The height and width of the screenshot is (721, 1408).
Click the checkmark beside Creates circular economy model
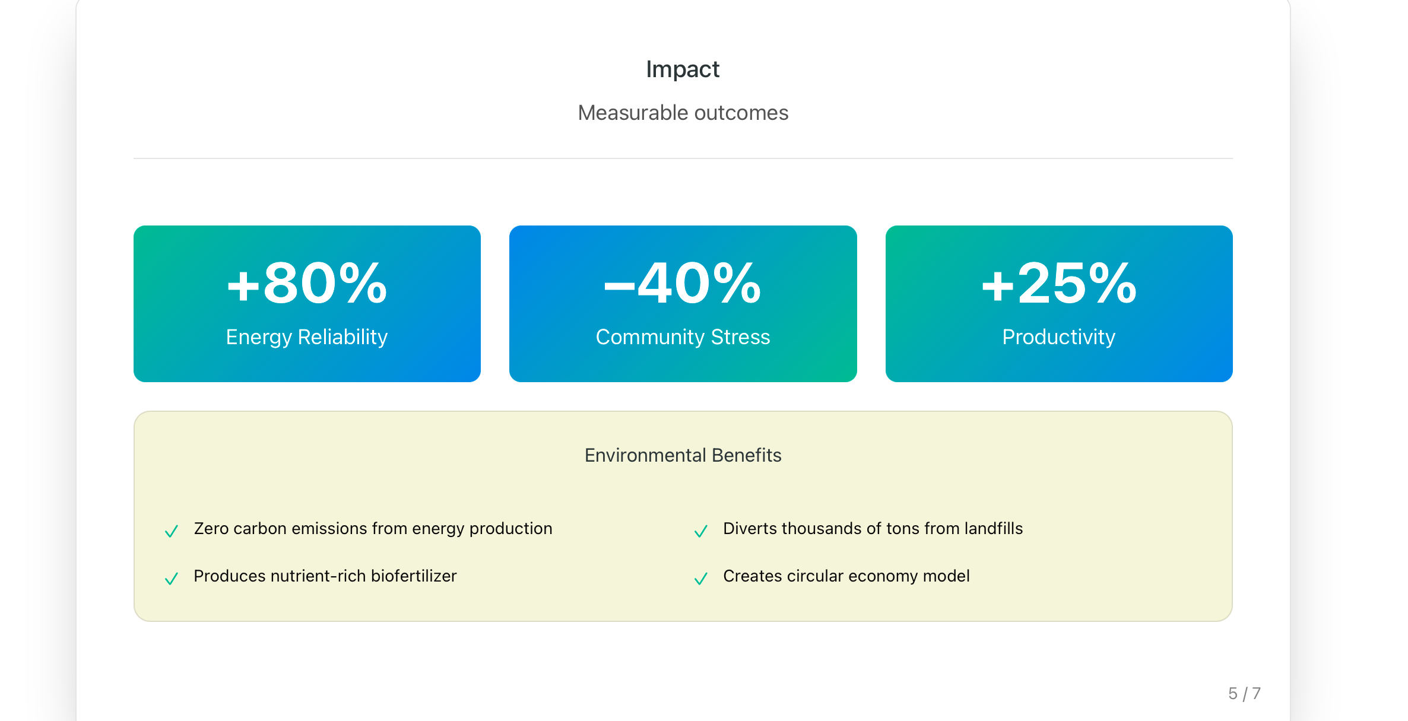pos(701,578)
